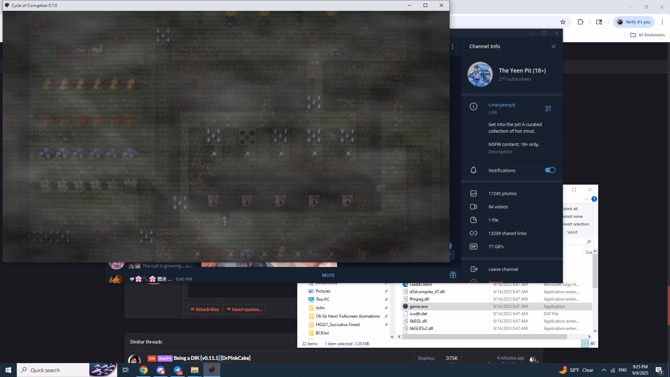Toggle the Notifications switch off
Image resolution: width=670 pixels, height=377 pixels.
point(550,170)
